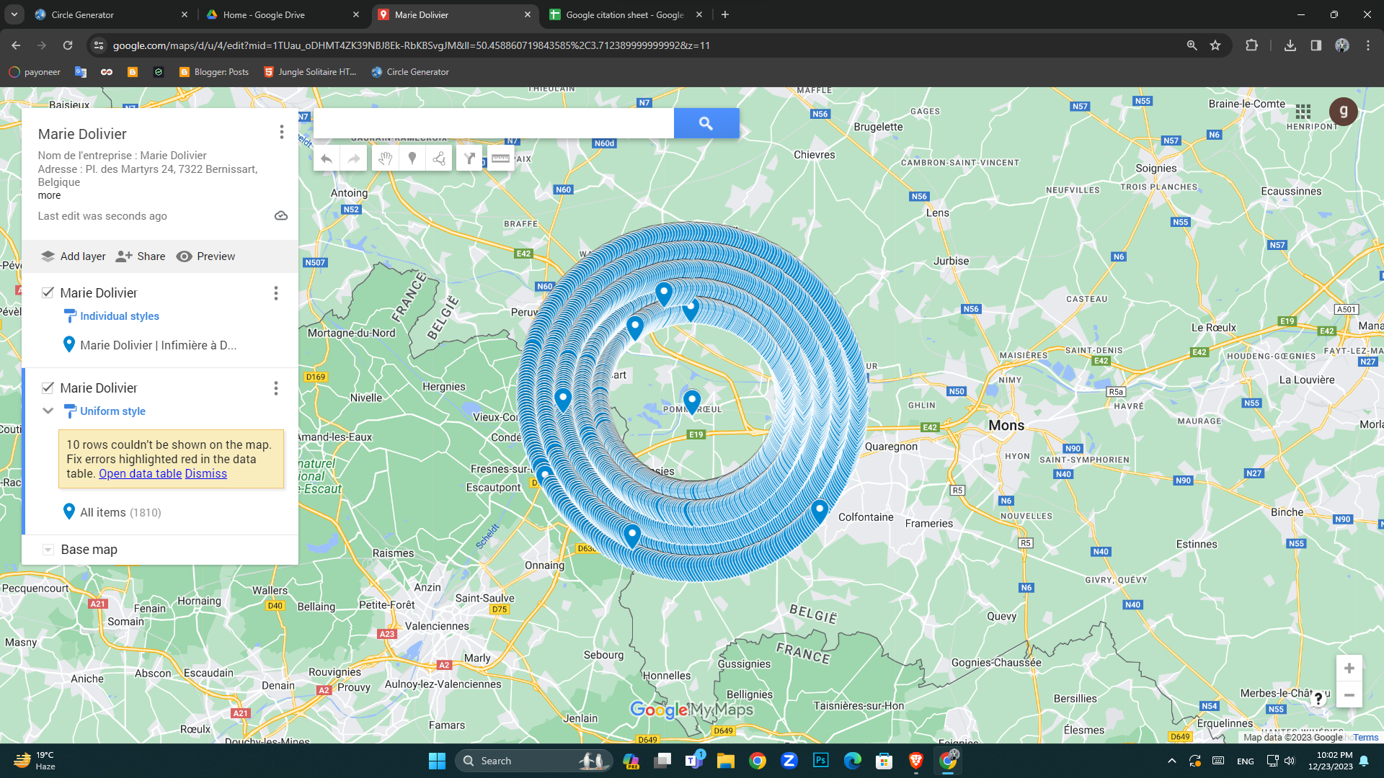The image size is (1384, 778).
Task: Select the add marker tool
Action: coord(412,158)
